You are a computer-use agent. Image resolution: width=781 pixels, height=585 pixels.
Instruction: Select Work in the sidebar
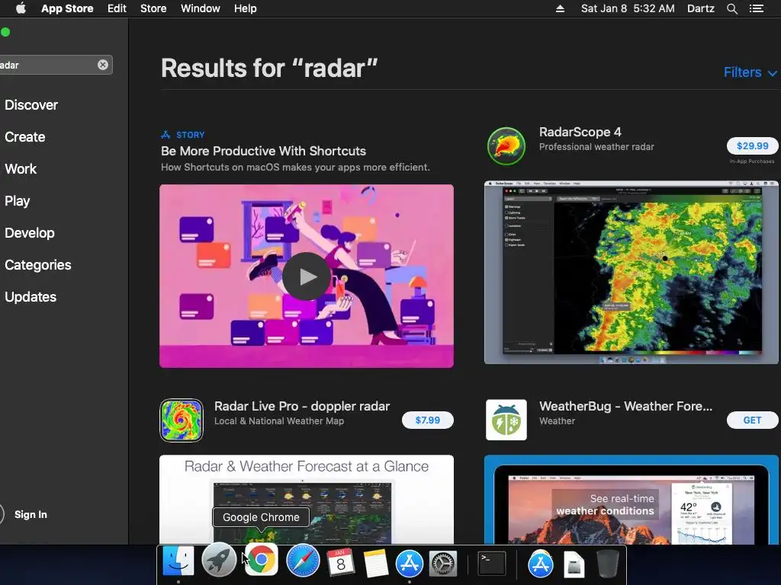pyautogui.click(x=21, y=168)
